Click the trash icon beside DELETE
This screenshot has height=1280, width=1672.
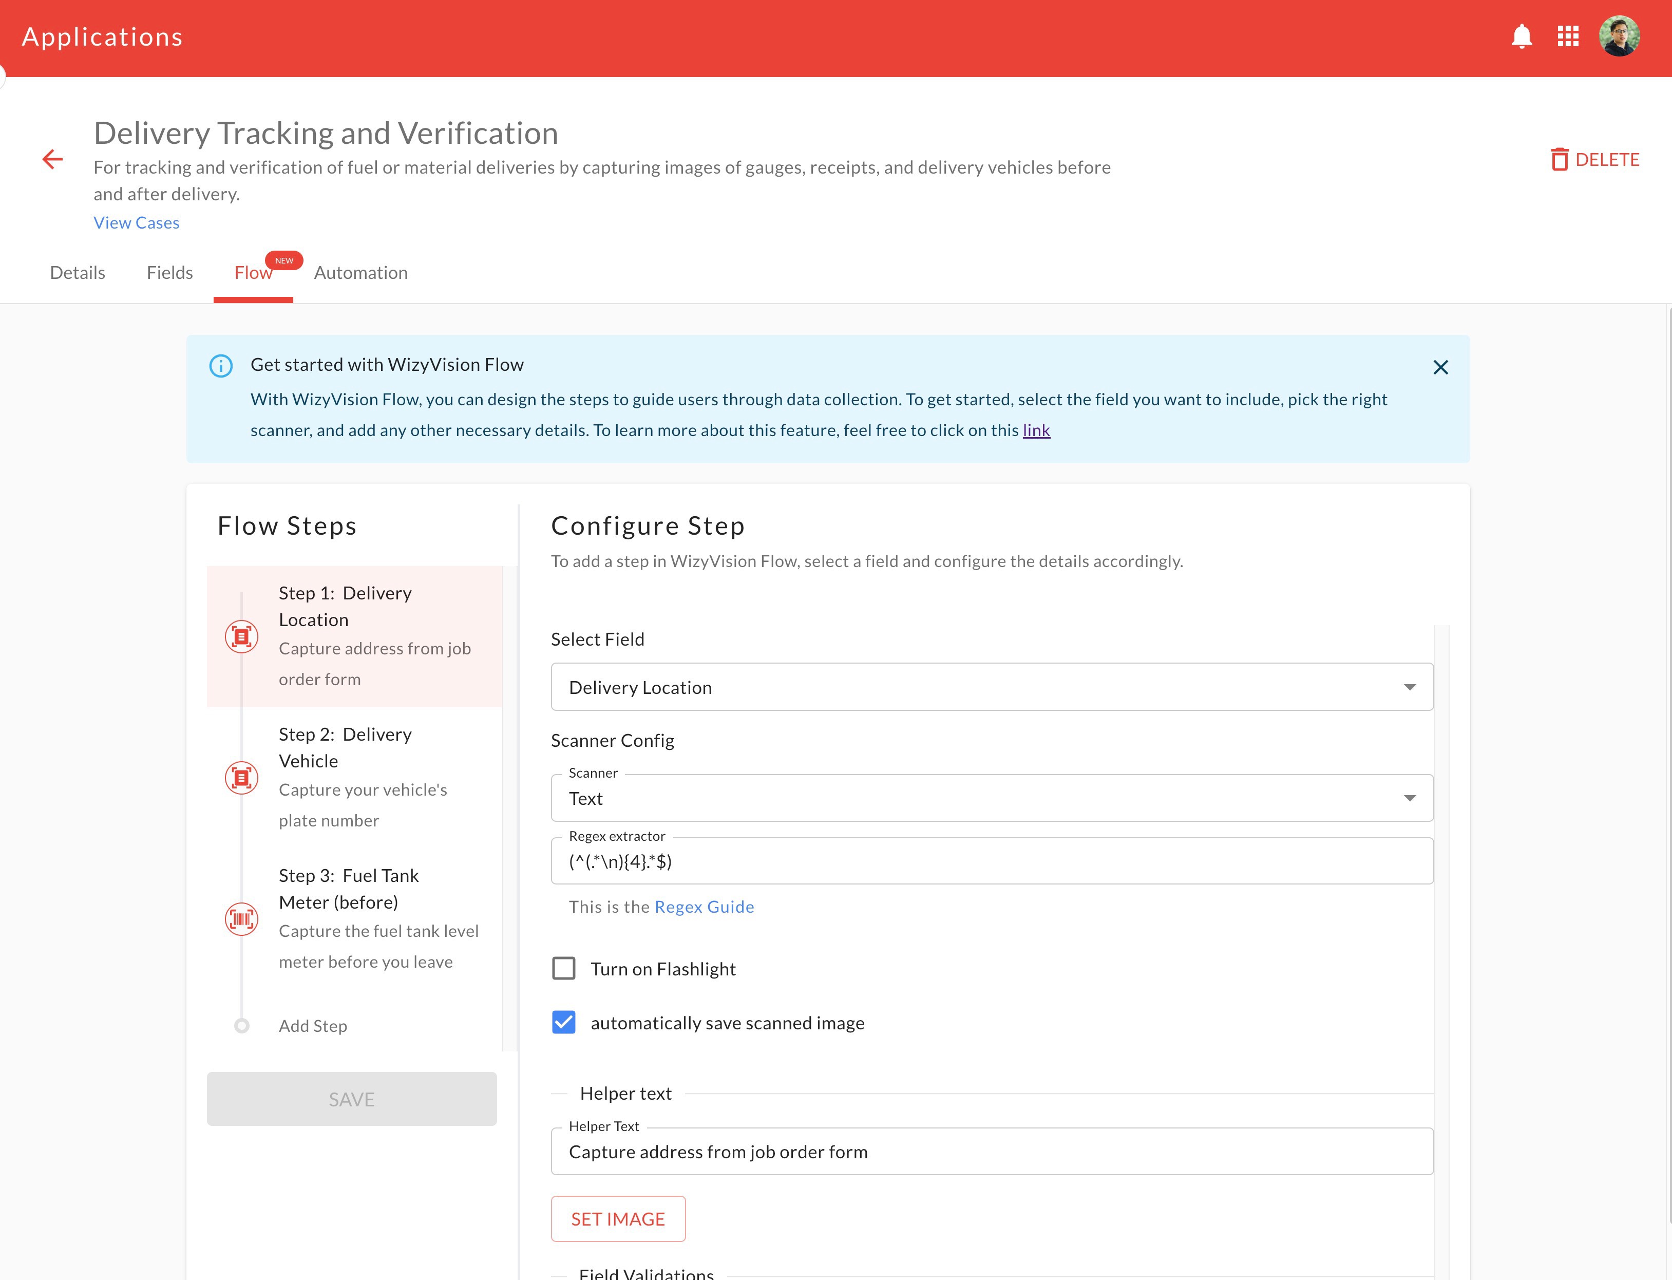(x=1559, y=159)
